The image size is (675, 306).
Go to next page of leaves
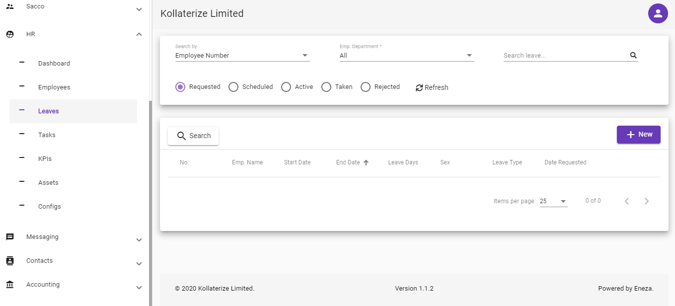647,201
